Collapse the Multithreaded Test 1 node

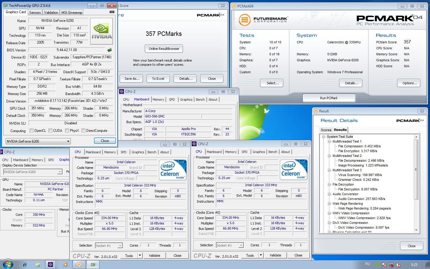329,141
